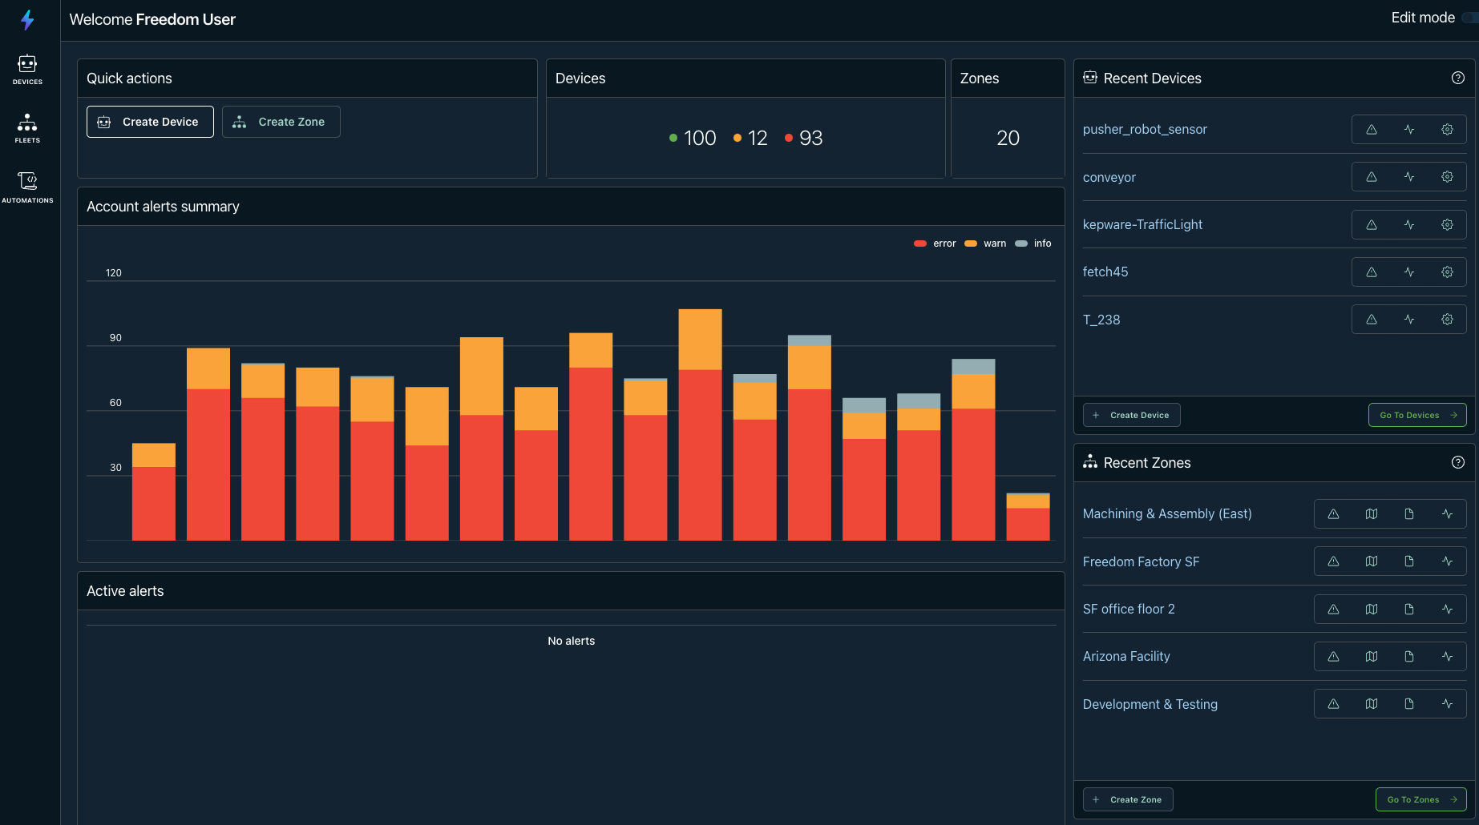This screenshot has width=1479, height=825.
Task: Click the tallest bar in alerts chart
Action: (700, 425)
